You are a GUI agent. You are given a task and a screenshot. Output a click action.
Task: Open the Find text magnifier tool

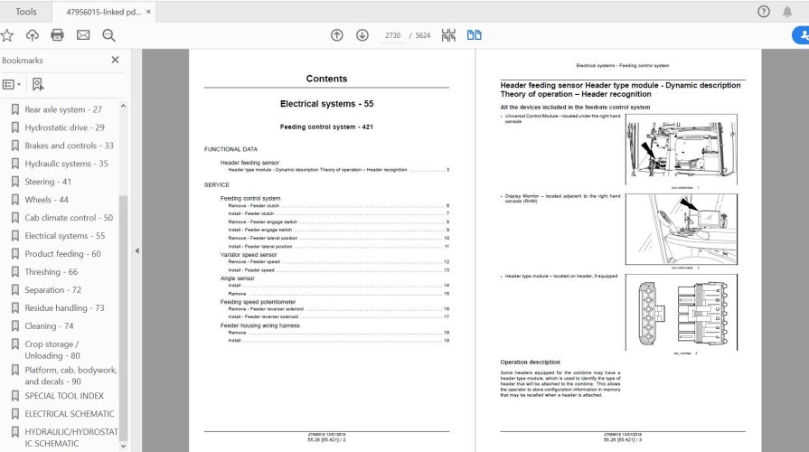[108, 35]
